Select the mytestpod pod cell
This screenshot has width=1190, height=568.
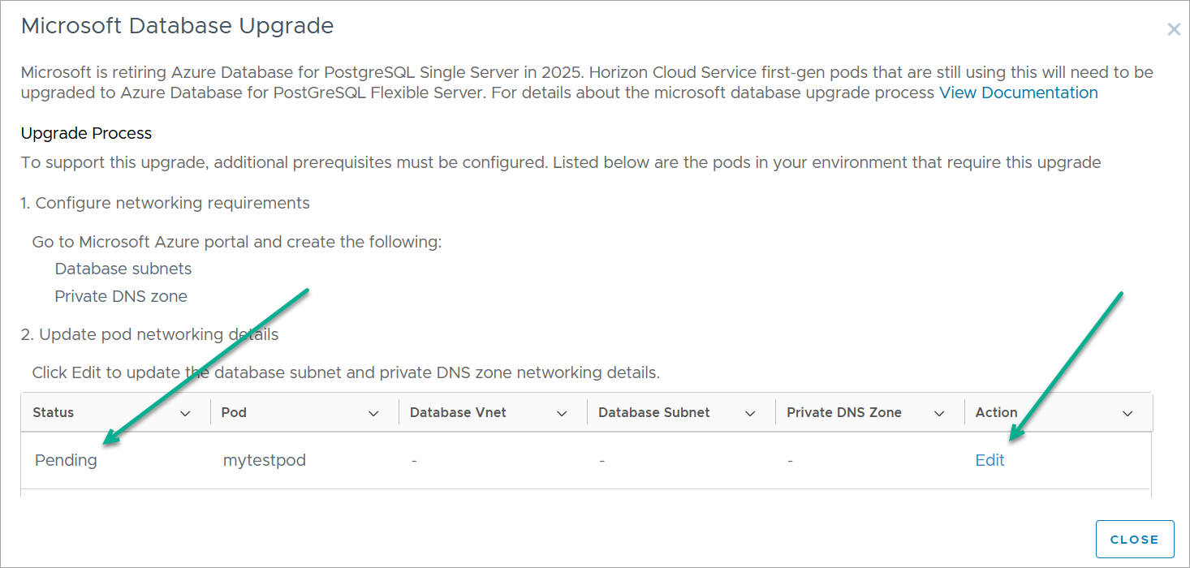[x=265, y=460]
